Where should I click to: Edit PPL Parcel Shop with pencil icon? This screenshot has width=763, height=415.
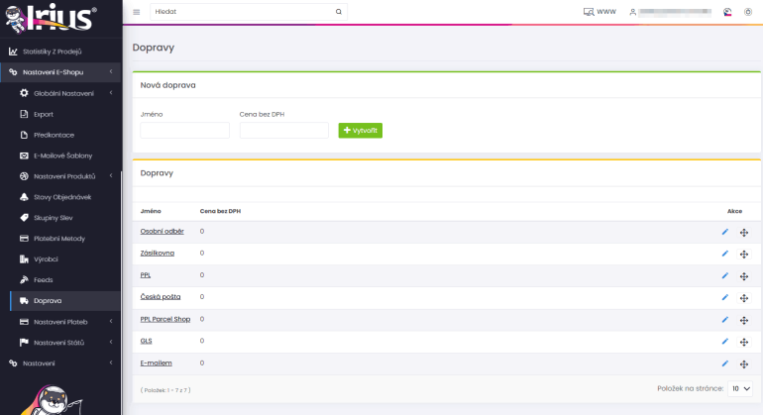point(725,320)
